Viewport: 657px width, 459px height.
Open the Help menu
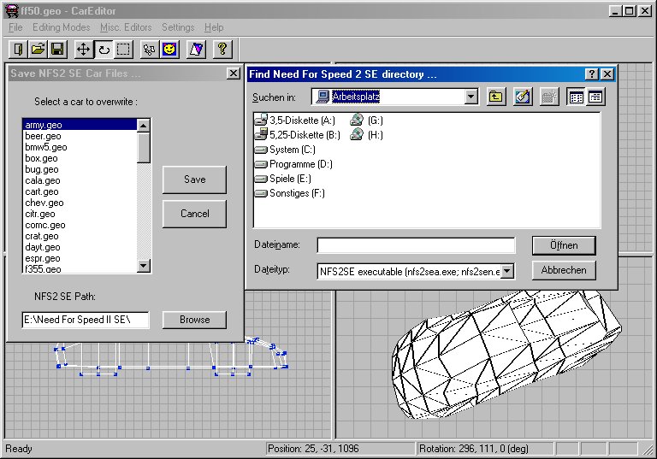click(214, 27)
